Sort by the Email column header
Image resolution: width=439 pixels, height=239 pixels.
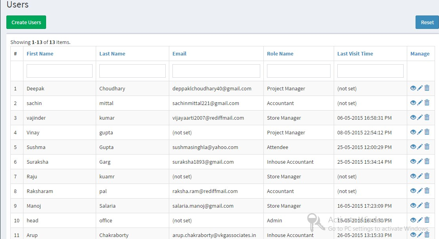[x=179, y=54]
